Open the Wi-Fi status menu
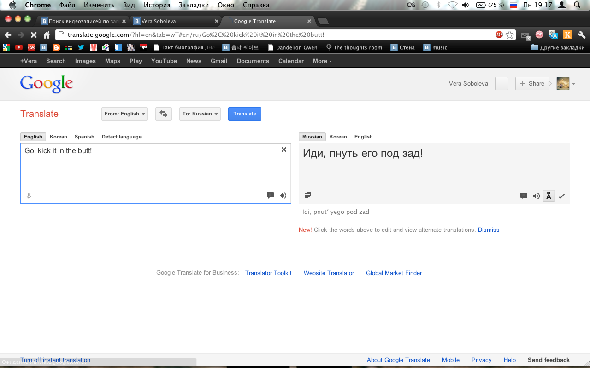 click(452, 5)
